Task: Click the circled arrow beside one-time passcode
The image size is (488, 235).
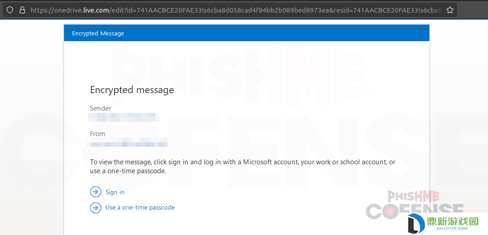Action: coord(95,208)
